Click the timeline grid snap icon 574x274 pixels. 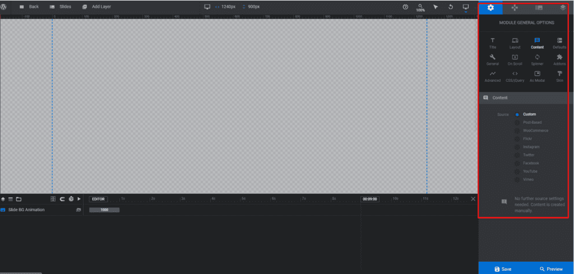(53, 199)
